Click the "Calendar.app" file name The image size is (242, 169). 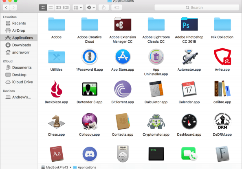coord(189,102)
